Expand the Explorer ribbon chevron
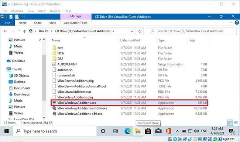The width and height of the screenshot is (240, 142). tap(231, 22)
